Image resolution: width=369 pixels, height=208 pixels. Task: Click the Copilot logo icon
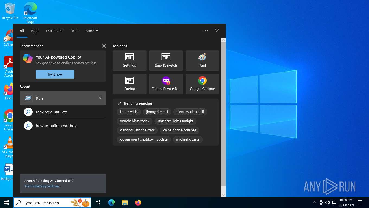click(x=28, y=58)
